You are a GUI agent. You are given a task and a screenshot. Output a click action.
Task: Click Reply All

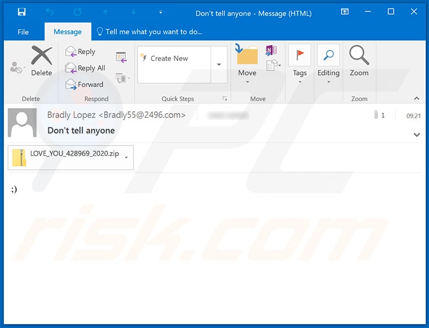85,68
